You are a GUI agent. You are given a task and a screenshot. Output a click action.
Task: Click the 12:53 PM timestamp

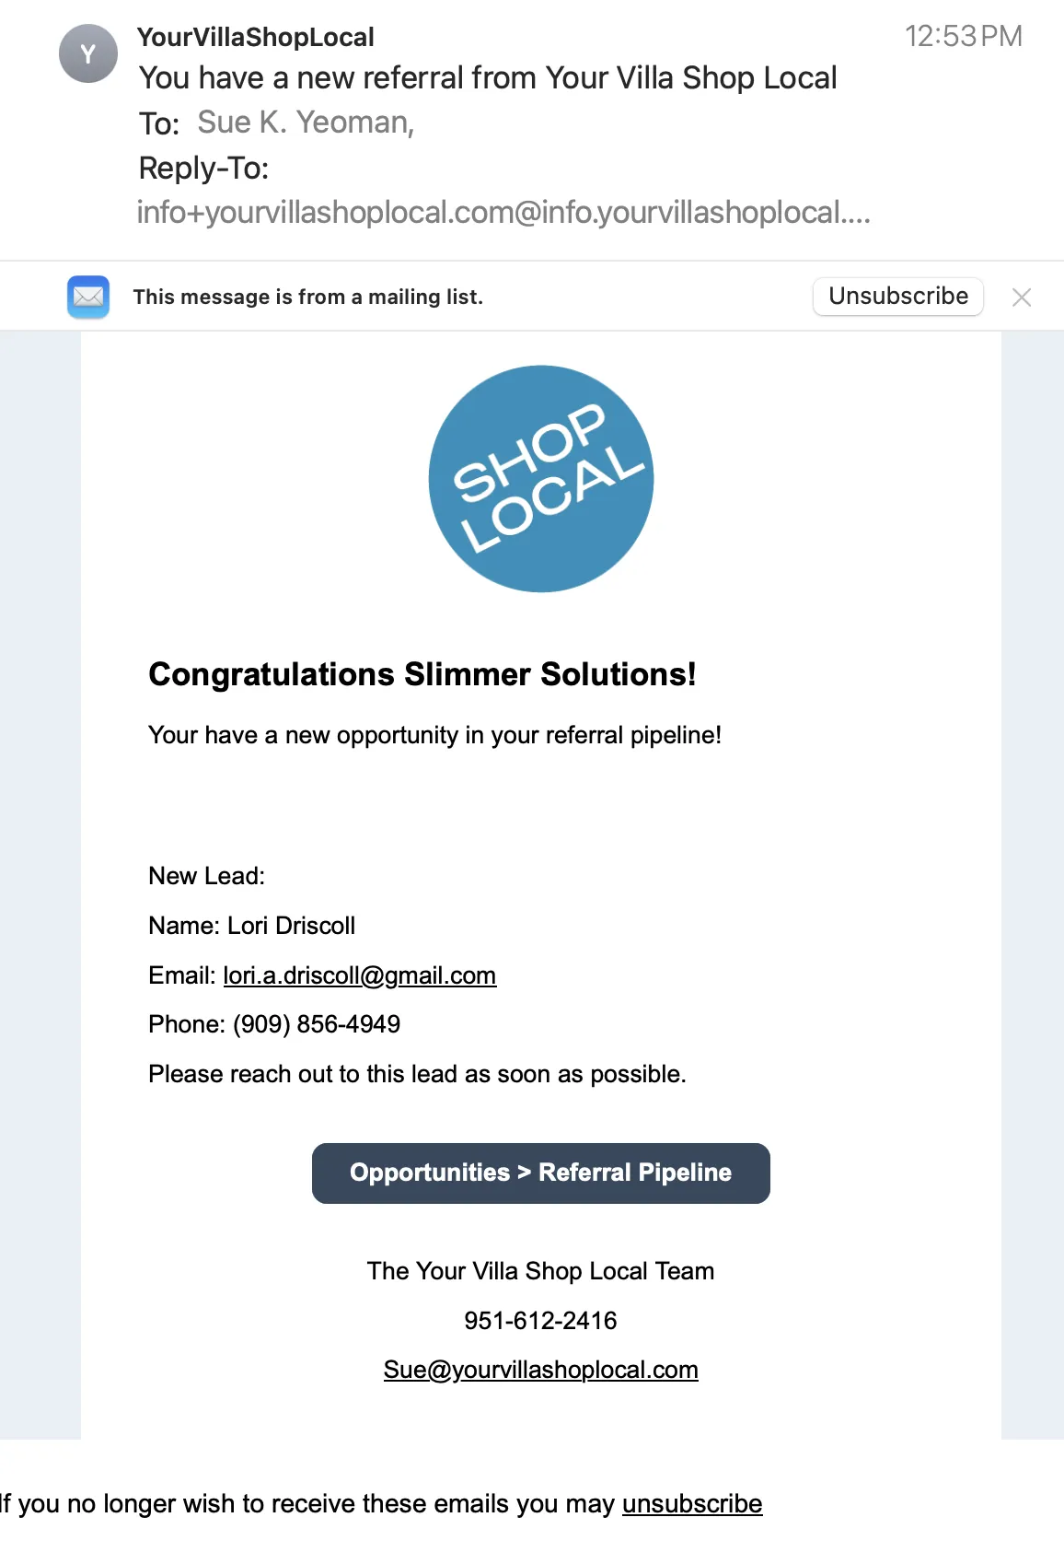tap(963, 36)
